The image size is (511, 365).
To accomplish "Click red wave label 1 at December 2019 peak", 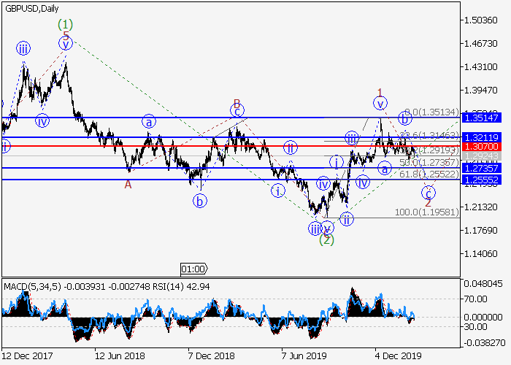I will (x=380, y=93).
